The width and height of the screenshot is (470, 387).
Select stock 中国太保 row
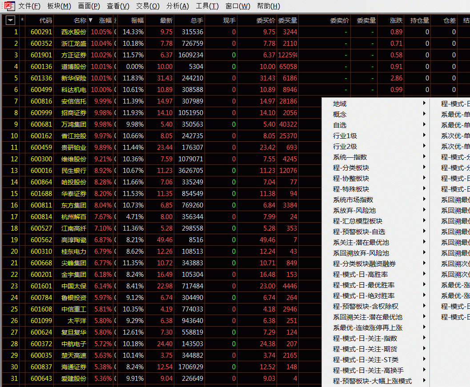74,286
